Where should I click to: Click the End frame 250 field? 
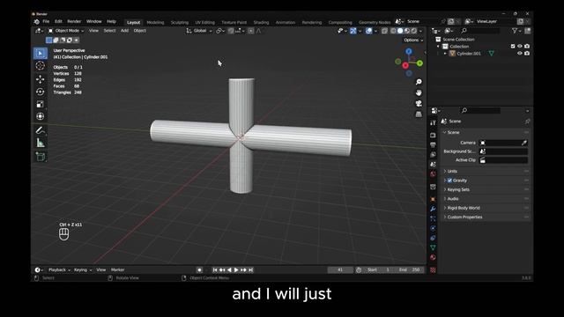coord(410,270)
